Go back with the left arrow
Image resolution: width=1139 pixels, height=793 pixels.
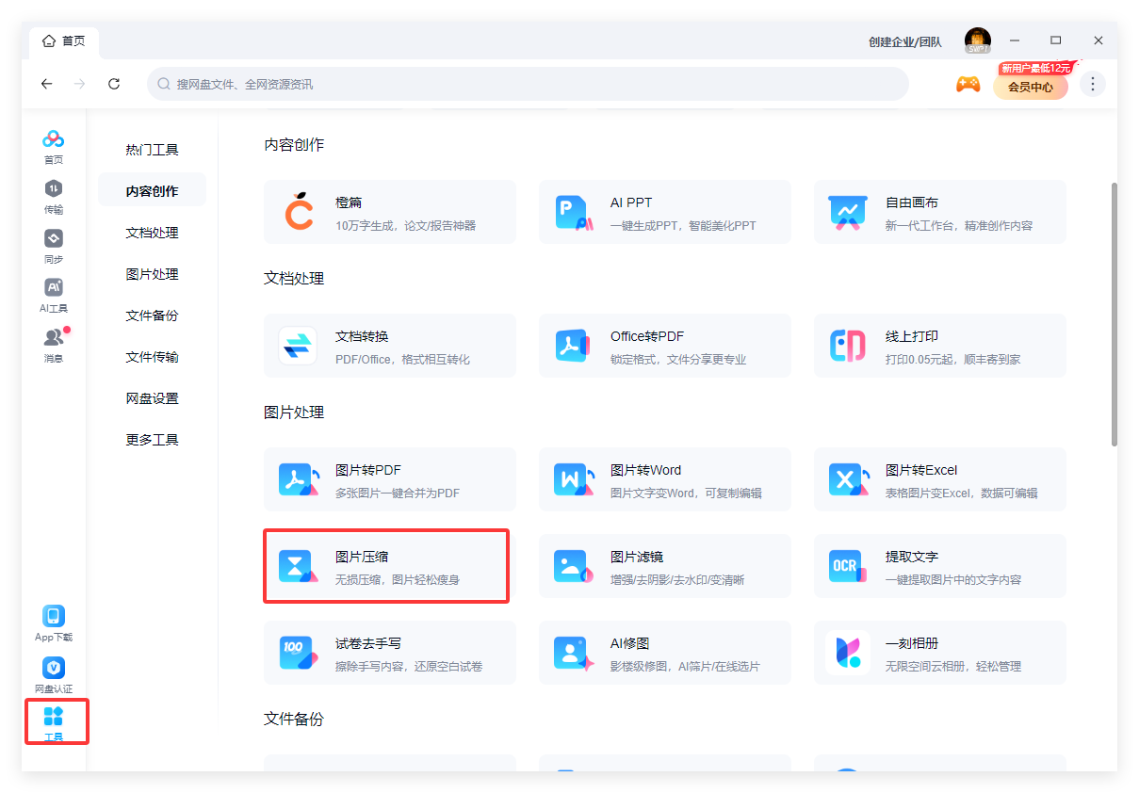click(x=47, y=84)
